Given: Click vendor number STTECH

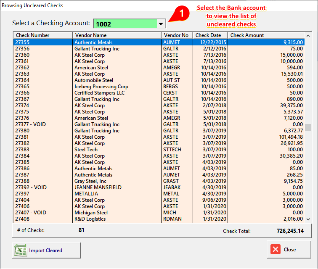Looking at the screenshot, I should (x=172, y=149).
